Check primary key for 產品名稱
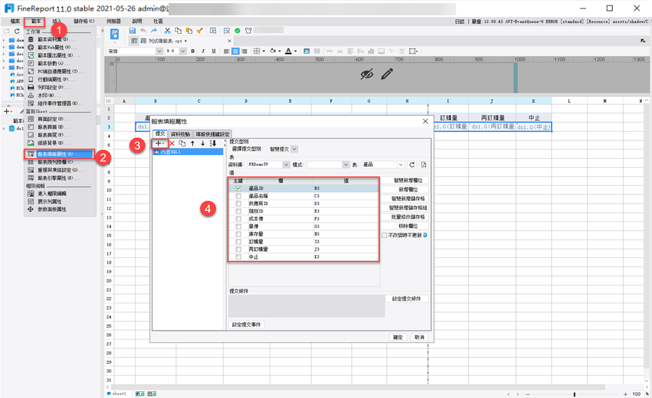This screenshot has width=652, height=398. [x=239, y=196]
